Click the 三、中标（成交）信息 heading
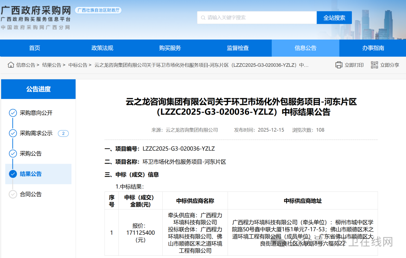Viewport: 406px width, 258px height. point(132,175)
